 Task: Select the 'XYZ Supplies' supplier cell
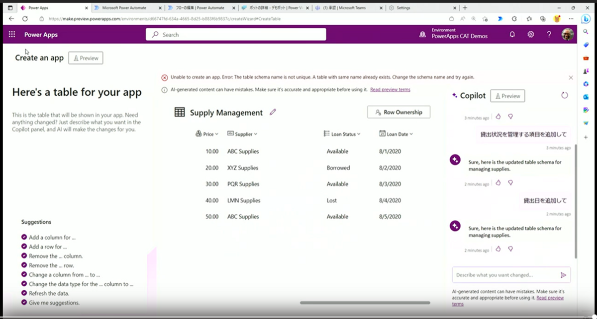tap(243, 168)
